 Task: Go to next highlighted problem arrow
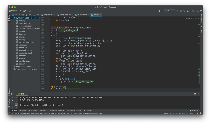(199, 18)
